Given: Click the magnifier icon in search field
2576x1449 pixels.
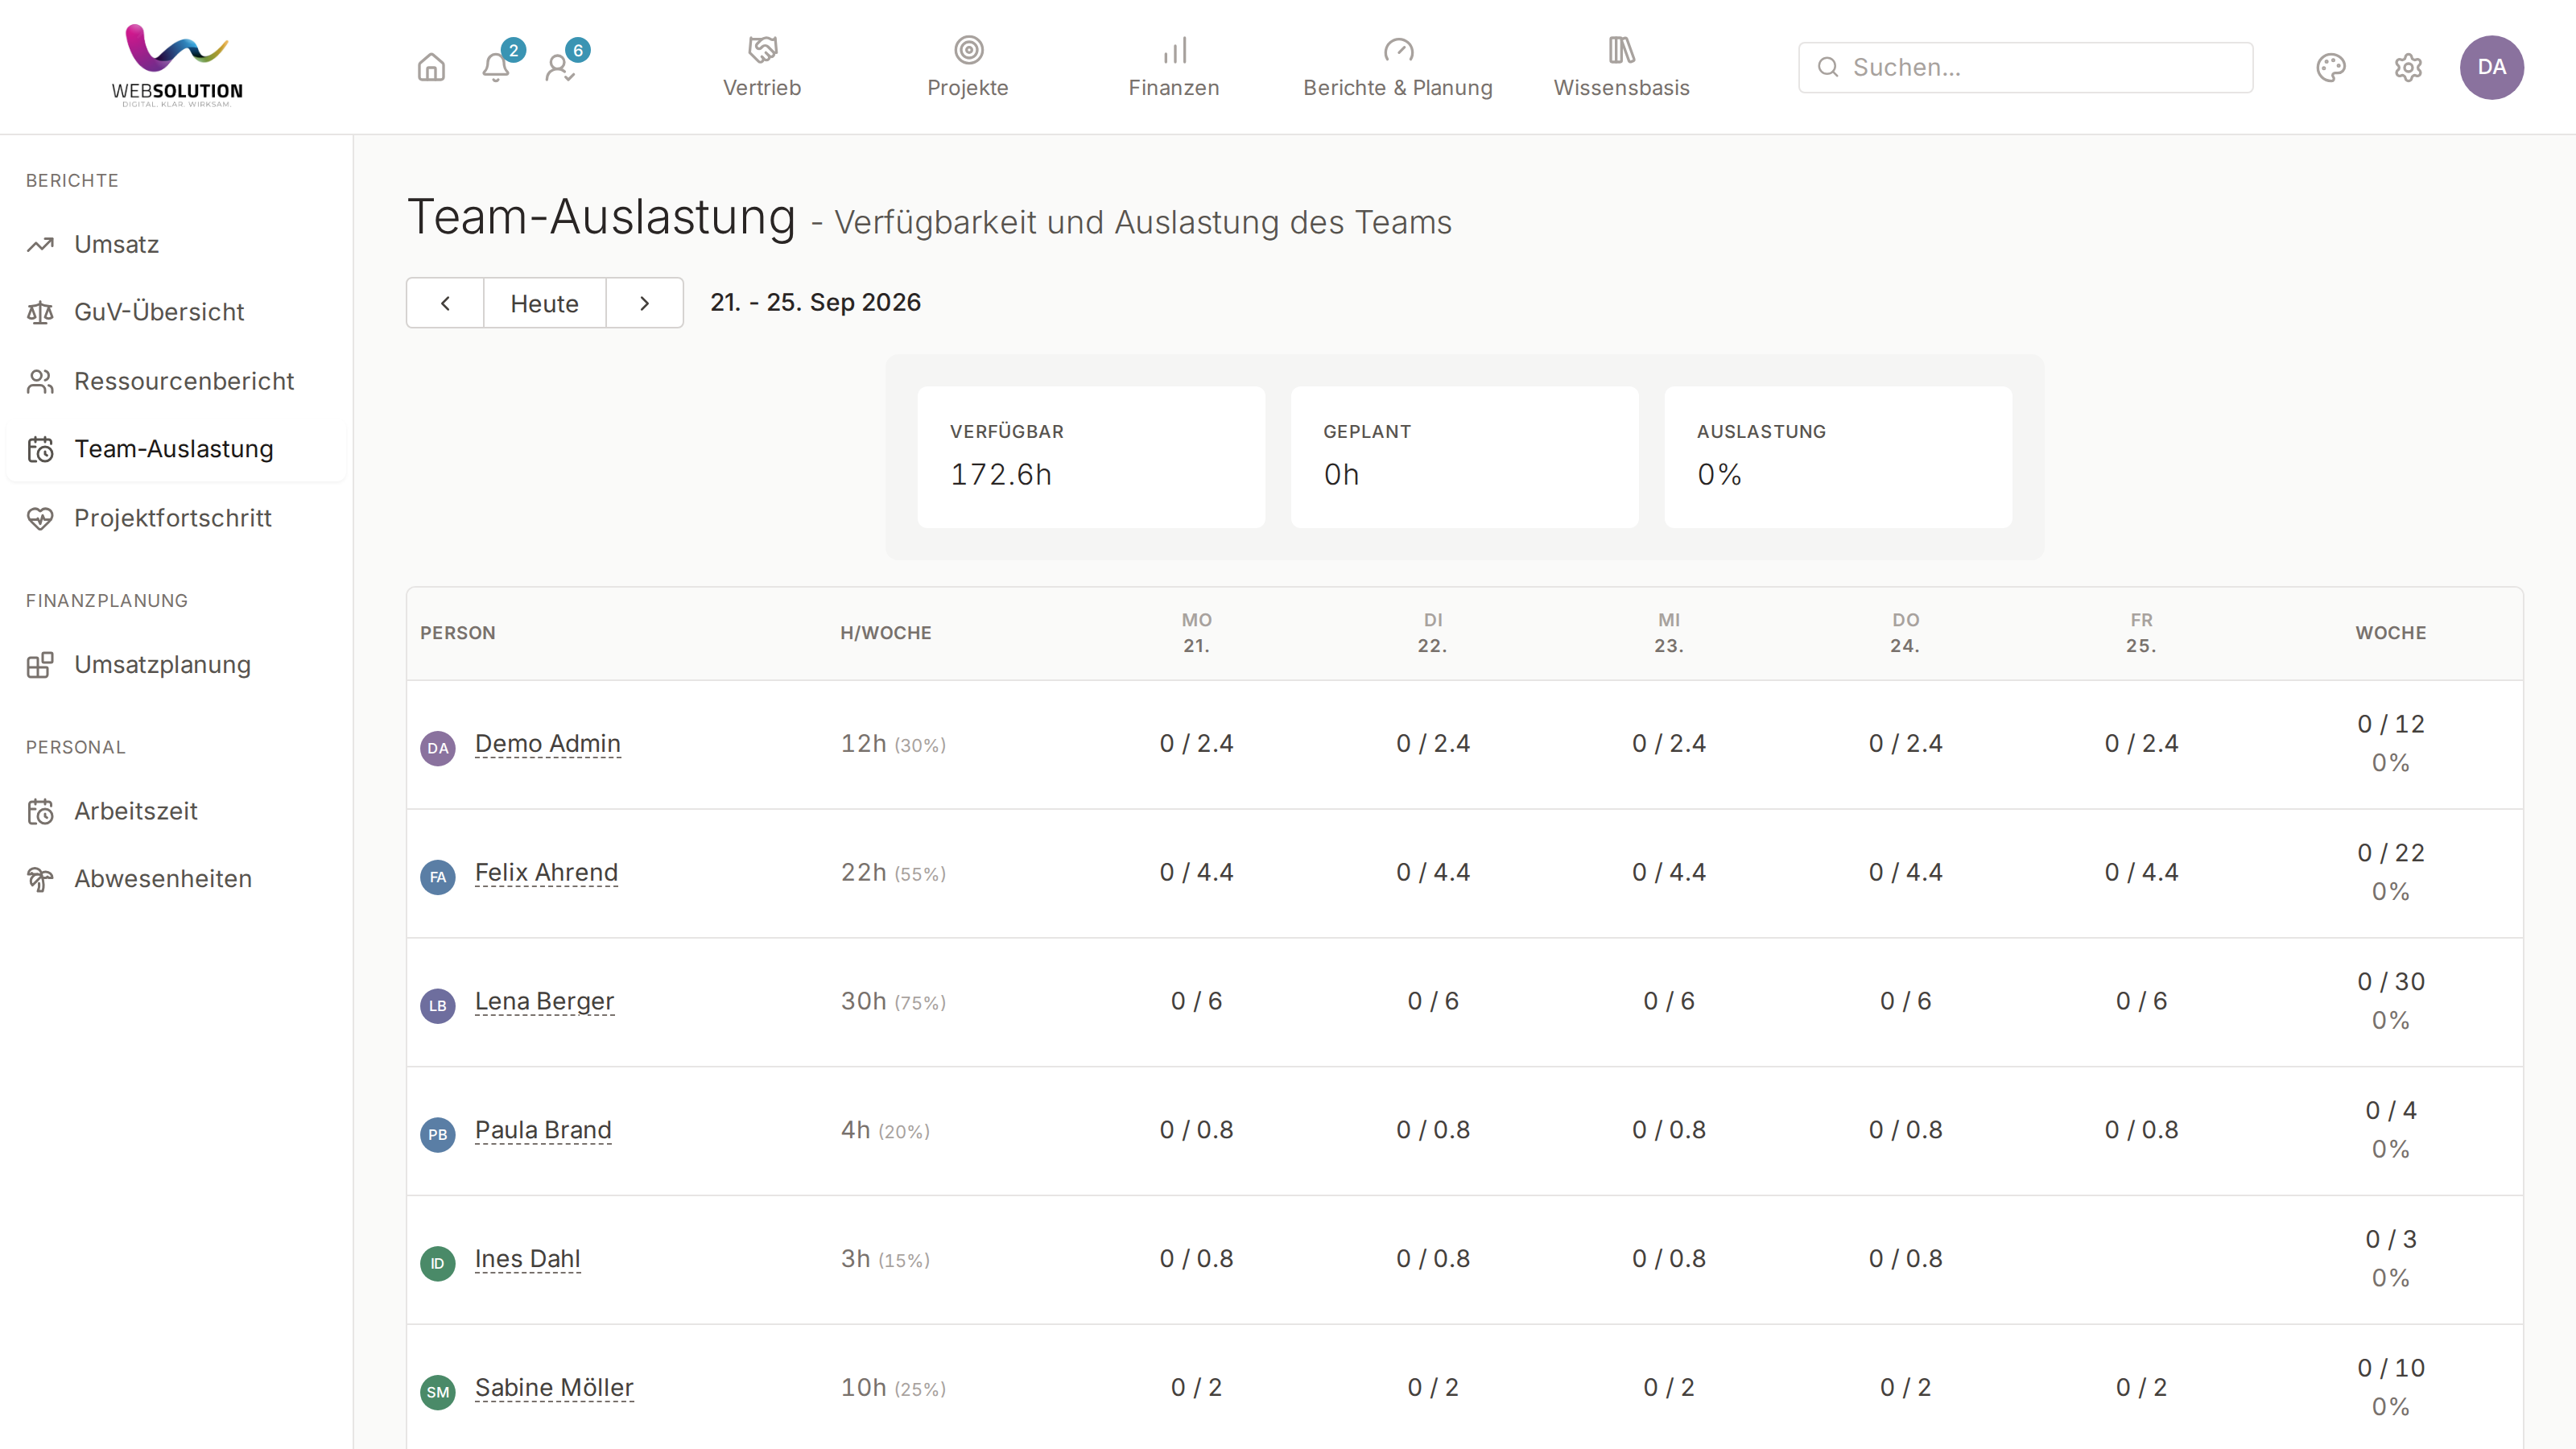Looking at the screenshot, I should click(x=1828, y=67).
